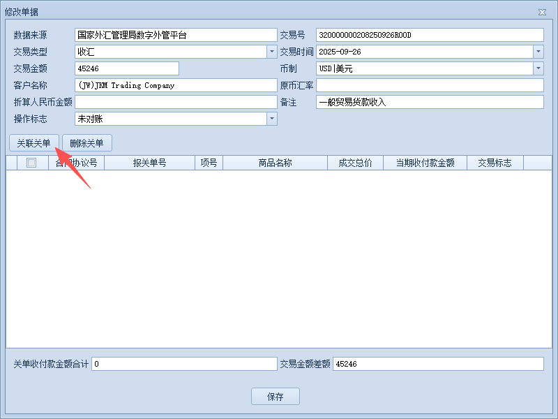Toggle the select-all checkbox in table header

(x=31, y=163)
